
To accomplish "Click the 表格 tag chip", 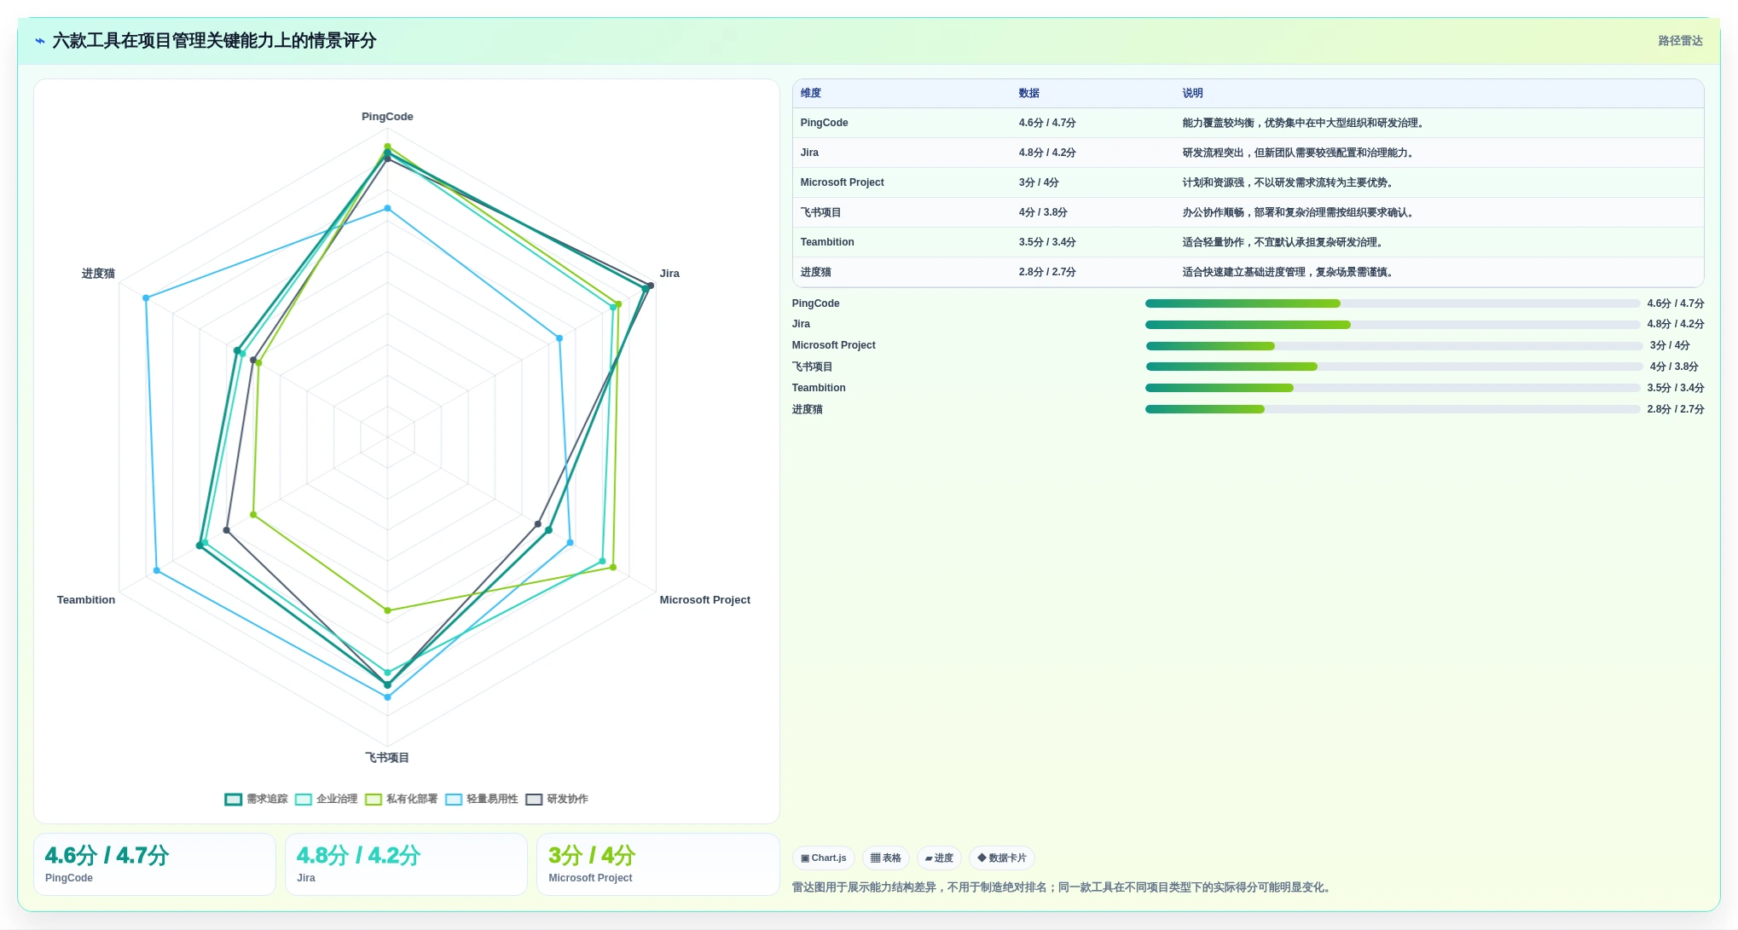I will 886,858.
